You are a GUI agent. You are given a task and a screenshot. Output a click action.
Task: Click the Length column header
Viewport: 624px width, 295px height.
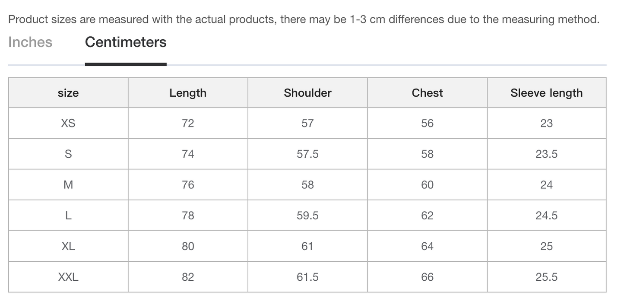click(188, 93)
